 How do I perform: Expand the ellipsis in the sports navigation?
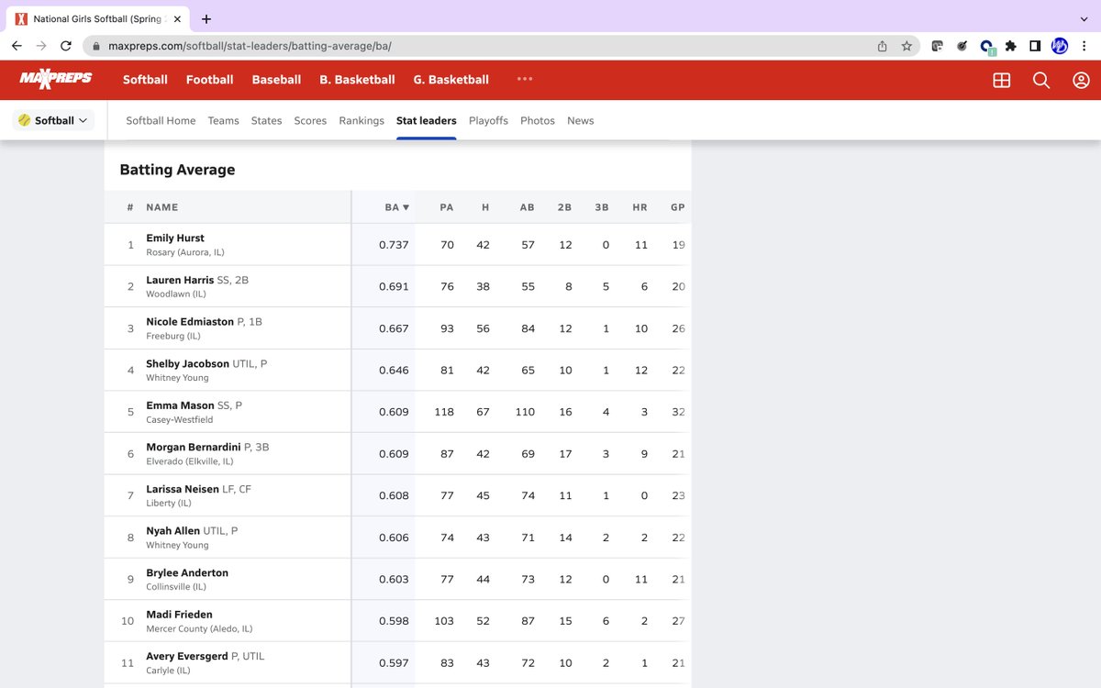524,79
